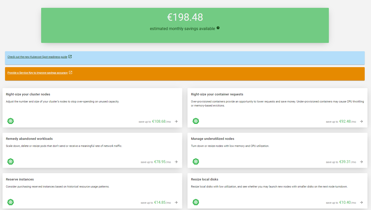Viewport: 371px width, 210px height.
Task: Click Kubernetes icon in Manage underutilized nodes card
Action: 196,162
